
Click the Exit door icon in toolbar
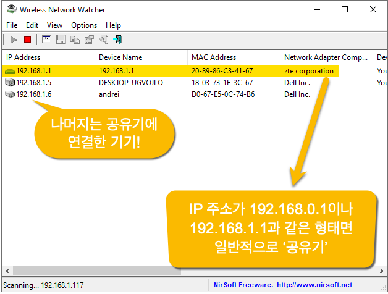coord(117,40)
